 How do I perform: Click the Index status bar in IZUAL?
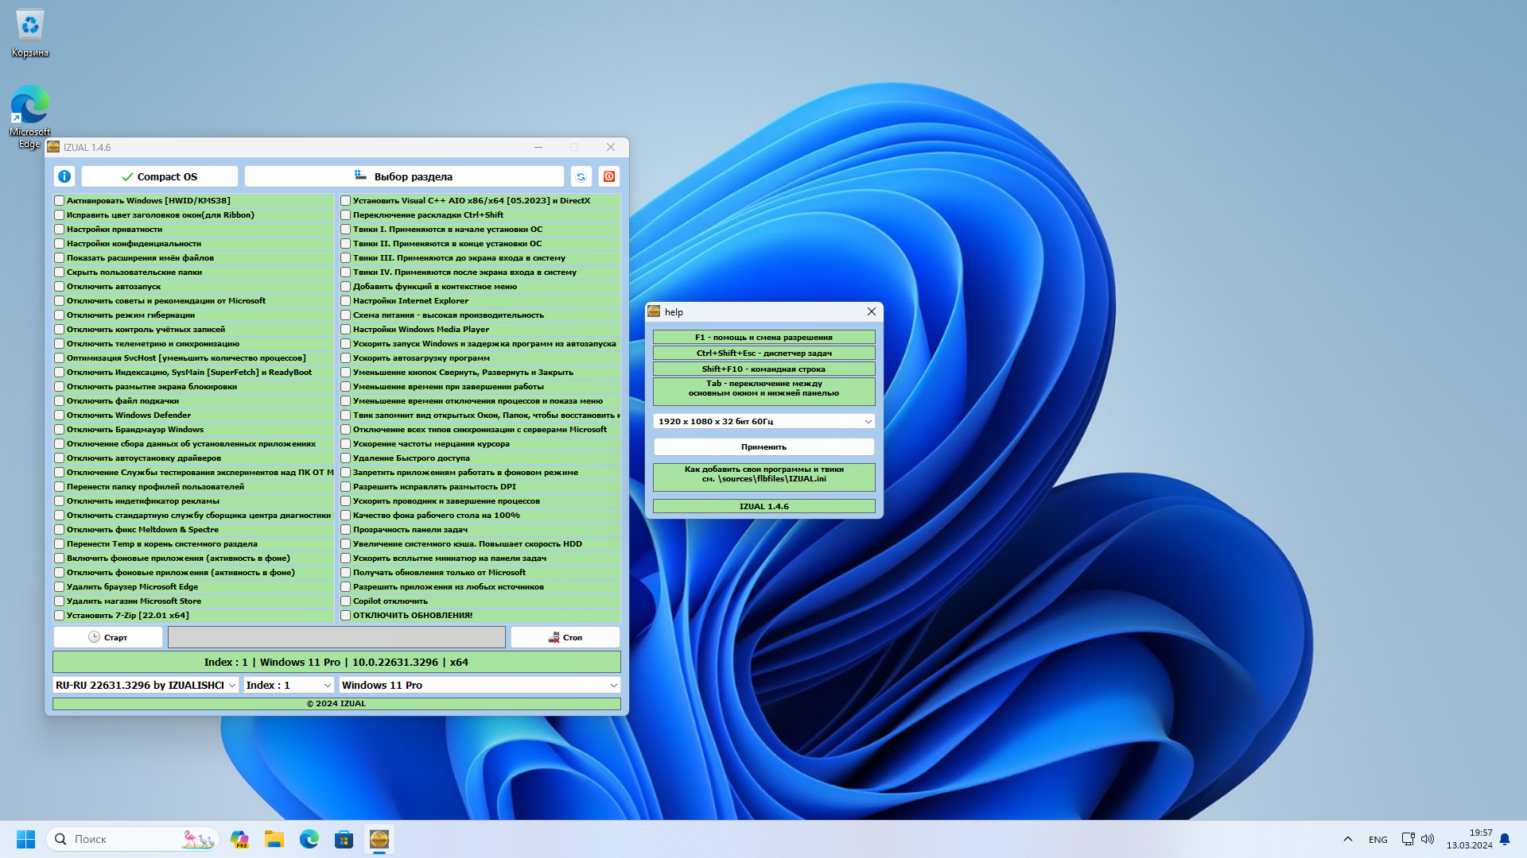pos(336,662)
